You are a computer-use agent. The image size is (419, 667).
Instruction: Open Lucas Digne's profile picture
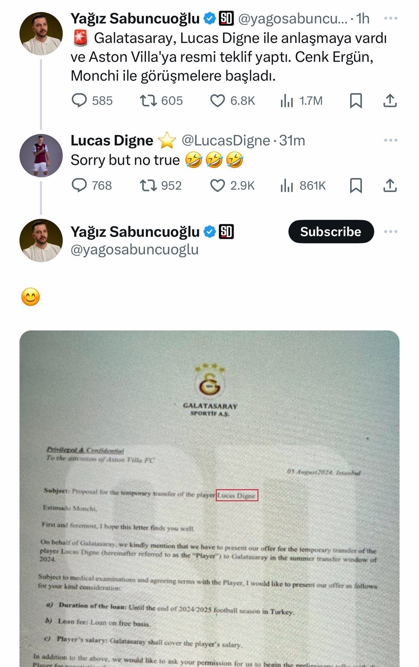point(41,155)
